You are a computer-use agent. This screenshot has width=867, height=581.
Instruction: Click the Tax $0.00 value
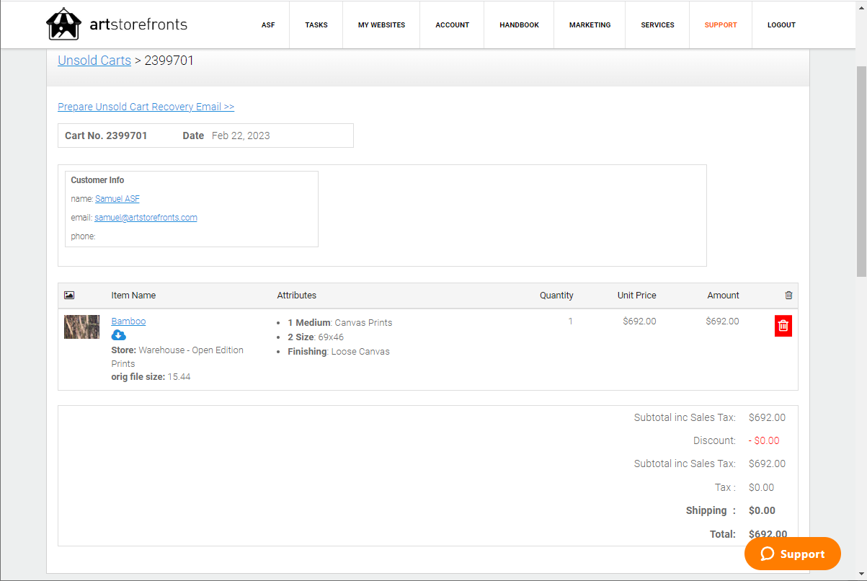[x=762, y=487]
